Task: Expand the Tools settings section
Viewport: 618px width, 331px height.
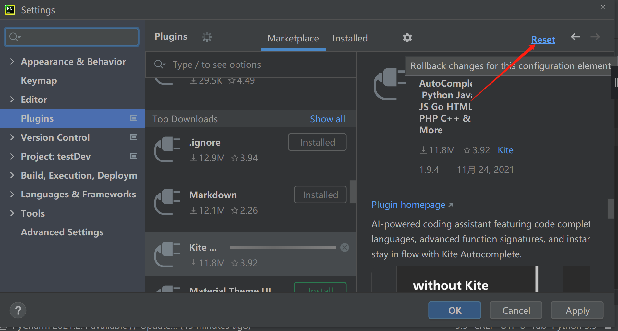Action: 12,213
